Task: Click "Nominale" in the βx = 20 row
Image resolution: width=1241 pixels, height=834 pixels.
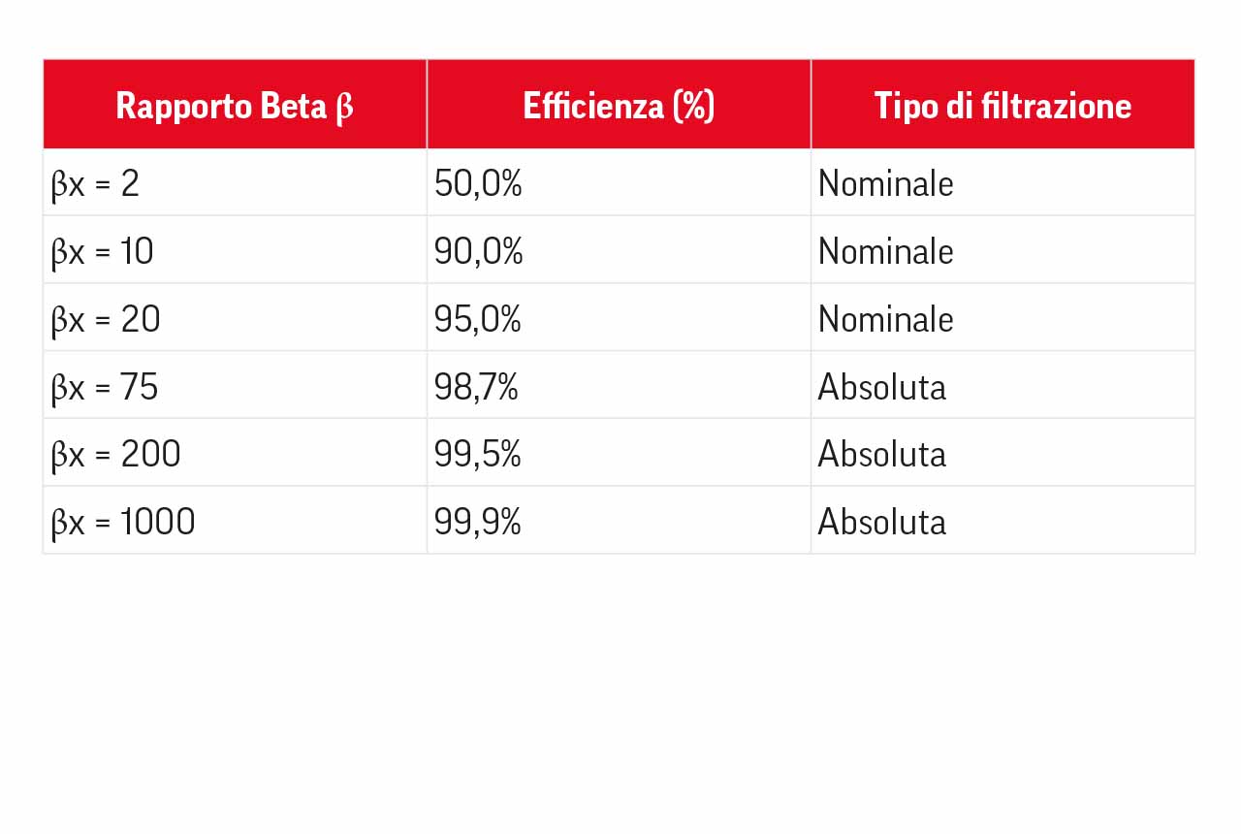Action: (885, 319)
